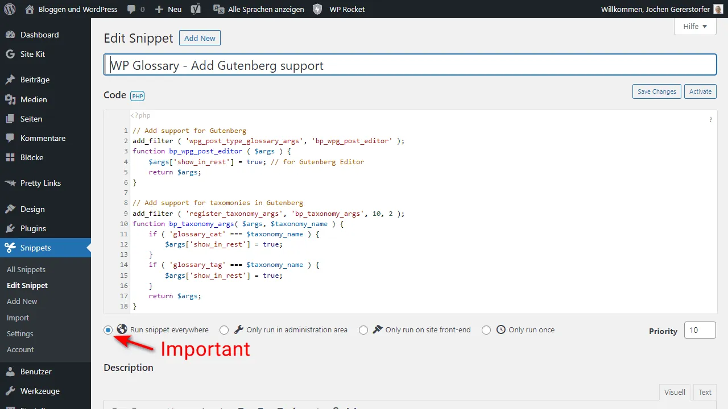The image size is (728, 409).
Task: Click the snippet title input field
Action: click(410, 65)
